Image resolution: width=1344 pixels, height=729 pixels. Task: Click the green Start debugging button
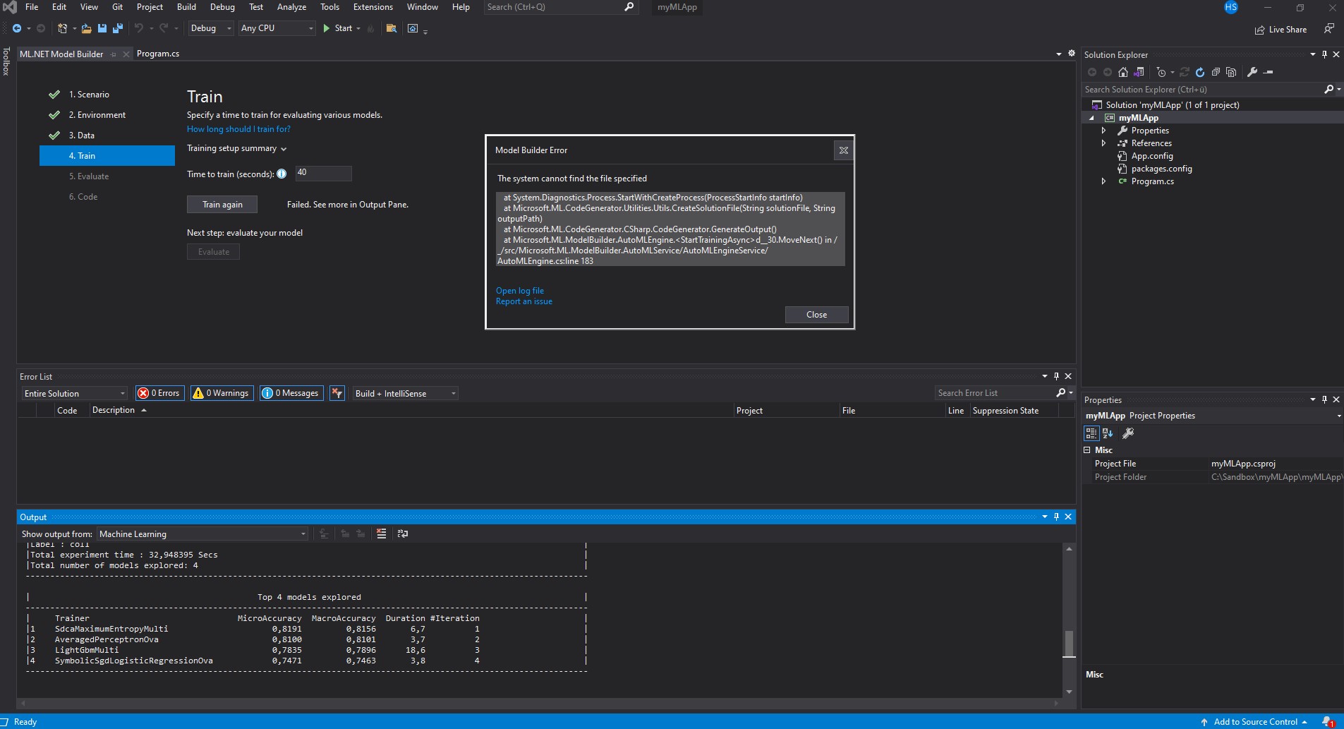pyautogui.click(x=337, y=28)
